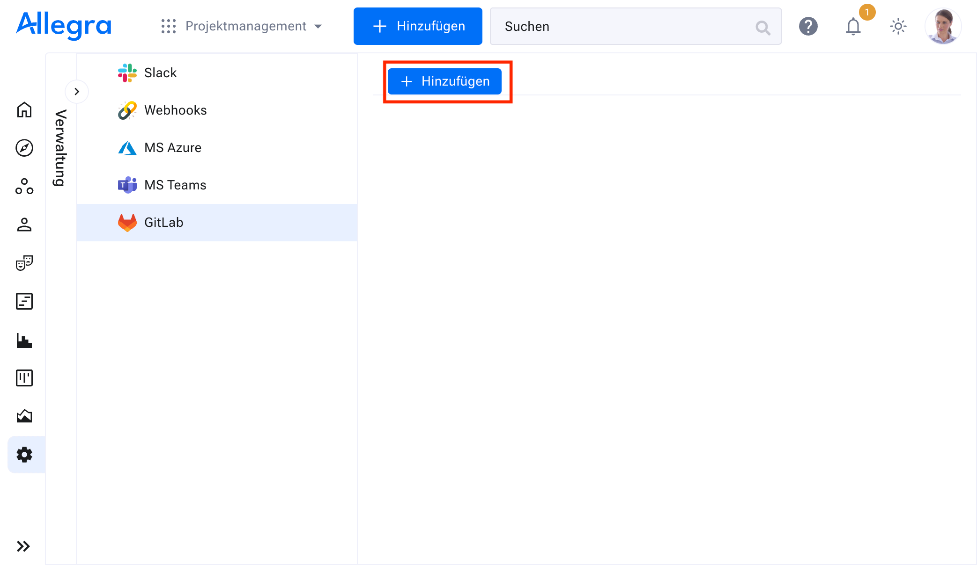This screenshot has width=977, height=565.
Task: Open the MS Azure integration
Action: pos(172,147)
